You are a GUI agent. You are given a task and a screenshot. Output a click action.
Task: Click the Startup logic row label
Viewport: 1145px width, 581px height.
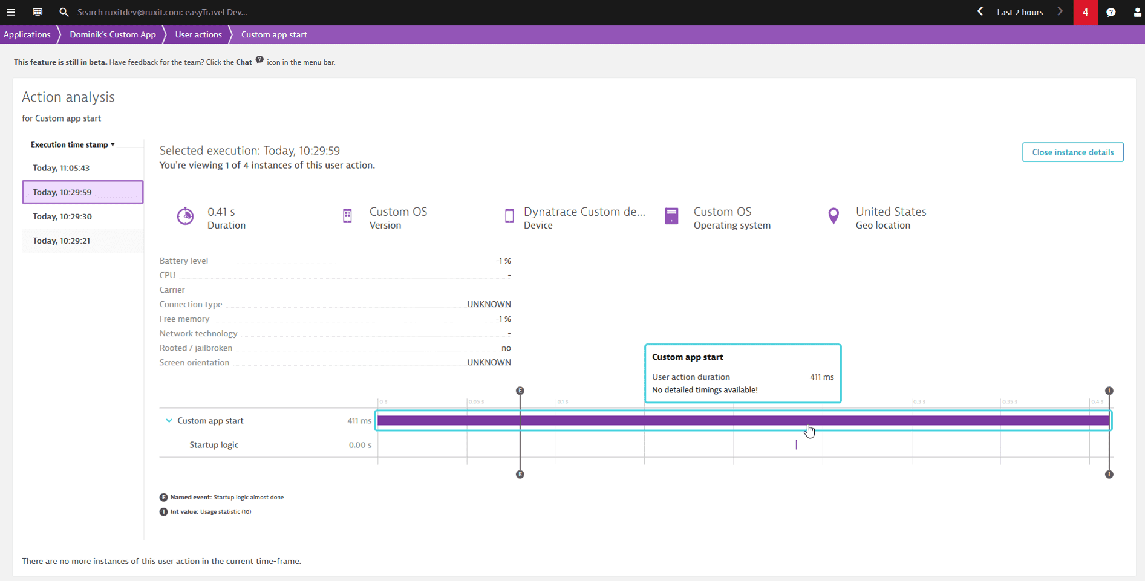(x=214, y=445)
